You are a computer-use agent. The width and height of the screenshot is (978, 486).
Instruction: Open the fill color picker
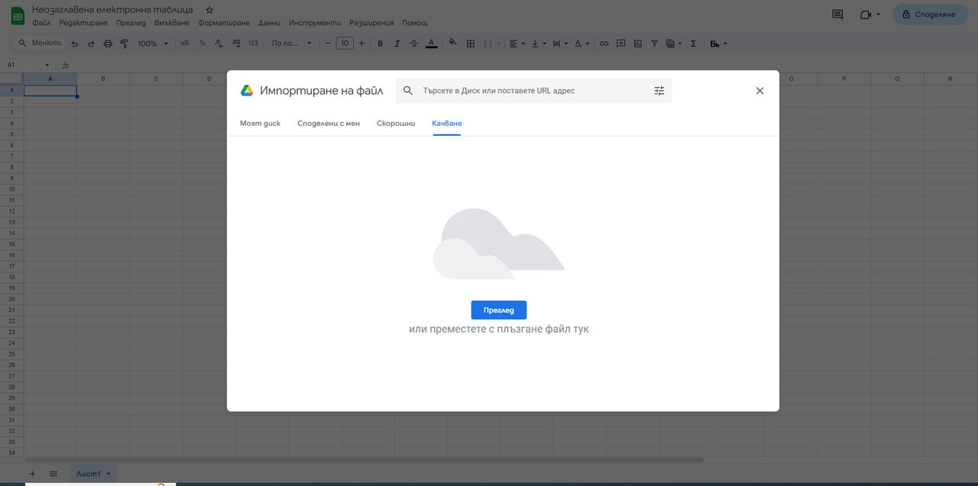click(x=452, y=43)
